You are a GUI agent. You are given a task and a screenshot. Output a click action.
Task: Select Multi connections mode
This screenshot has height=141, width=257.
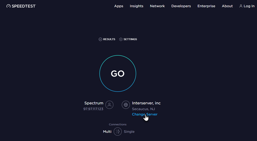(107, 132)
